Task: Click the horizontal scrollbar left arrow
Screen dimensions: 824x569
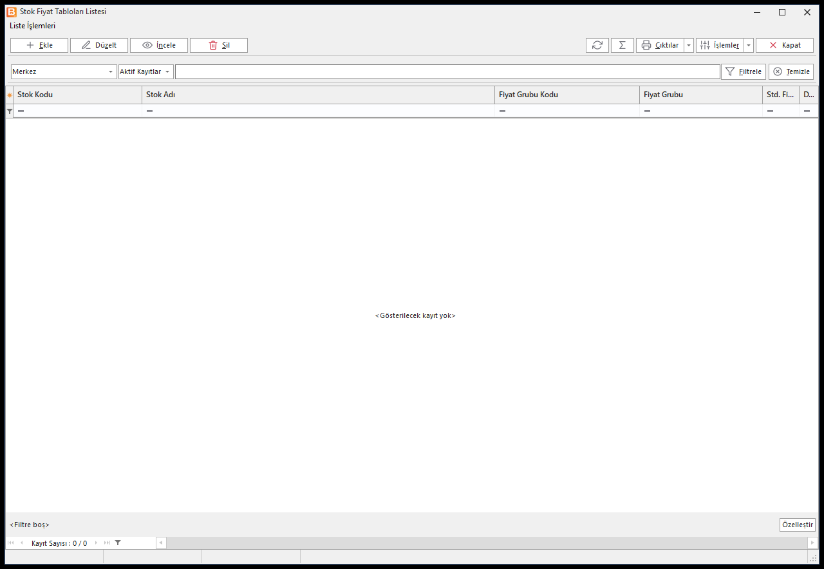Action: click(161, 543)
